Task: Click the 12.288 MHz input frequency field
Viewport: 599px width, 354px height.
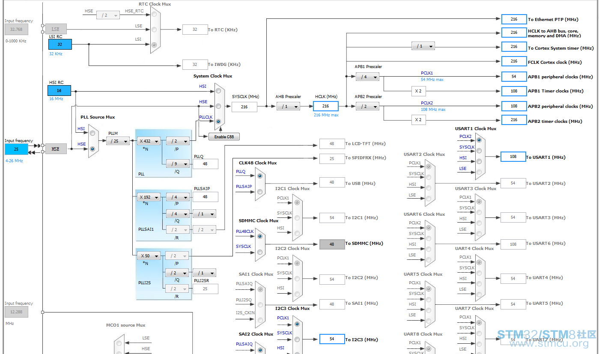Action: pos(16,312)
